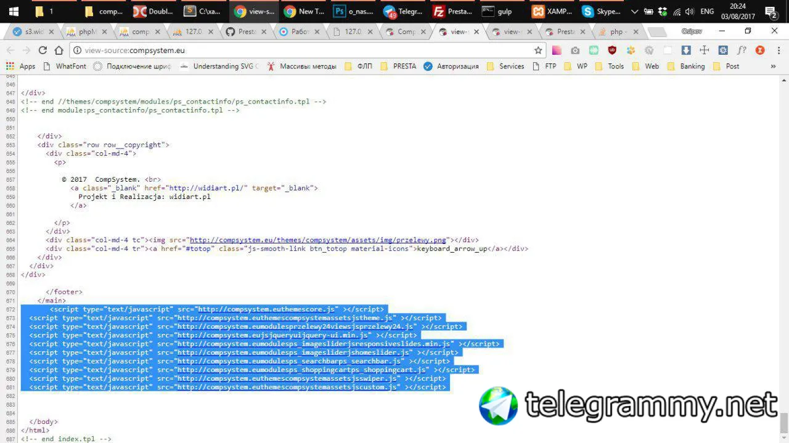Open the Массивы: методы bookmark

tap(301, 67)
